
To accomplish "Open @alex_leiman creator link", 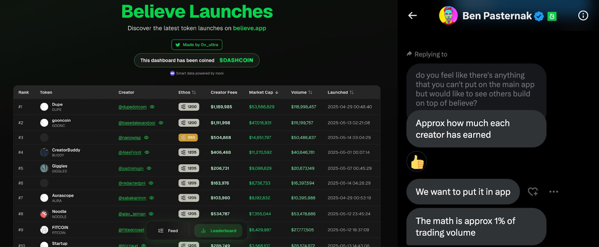I will 132,214.
